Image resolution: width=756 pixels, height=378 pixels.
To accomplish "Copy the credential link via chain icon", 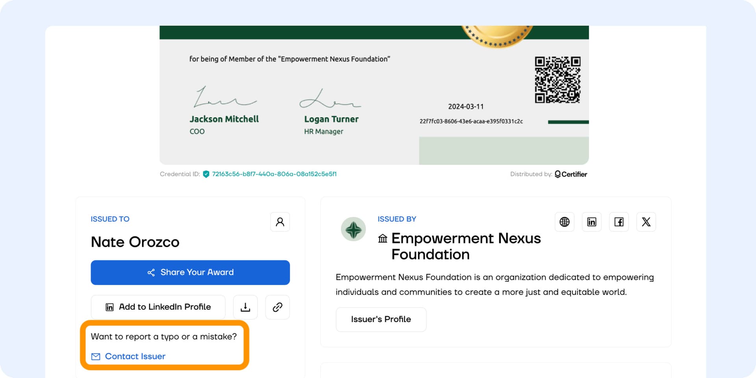I will click(278, 307).
